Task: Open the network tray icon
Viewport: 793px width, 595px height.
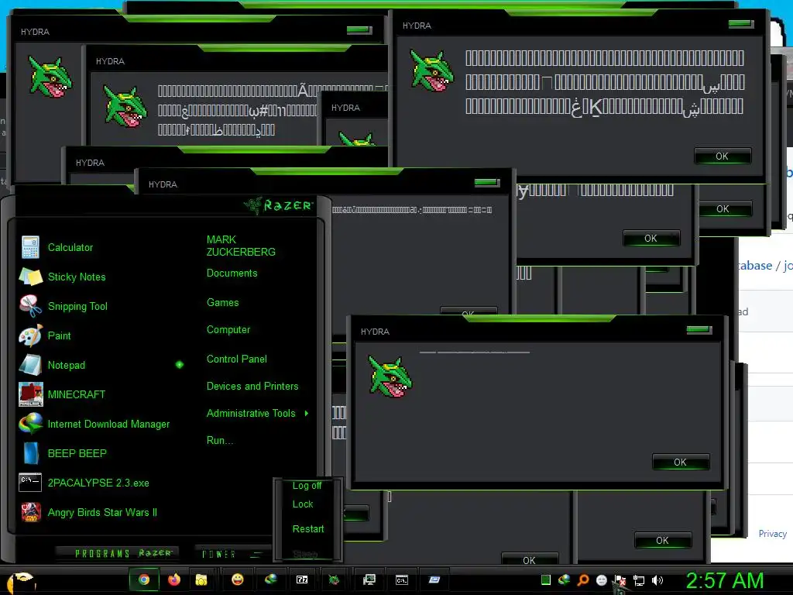Action: pyautogui.click(x=639, y=580)
